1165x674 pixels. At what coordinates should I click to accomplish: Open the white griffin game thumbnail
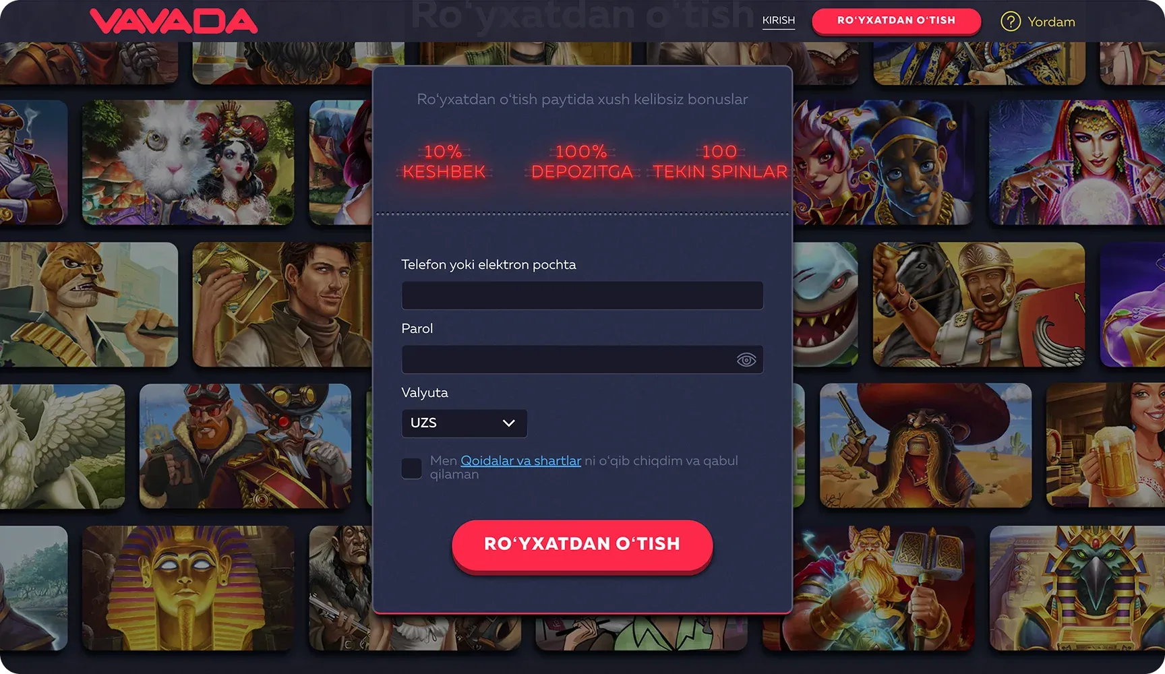tap(62, 446)
